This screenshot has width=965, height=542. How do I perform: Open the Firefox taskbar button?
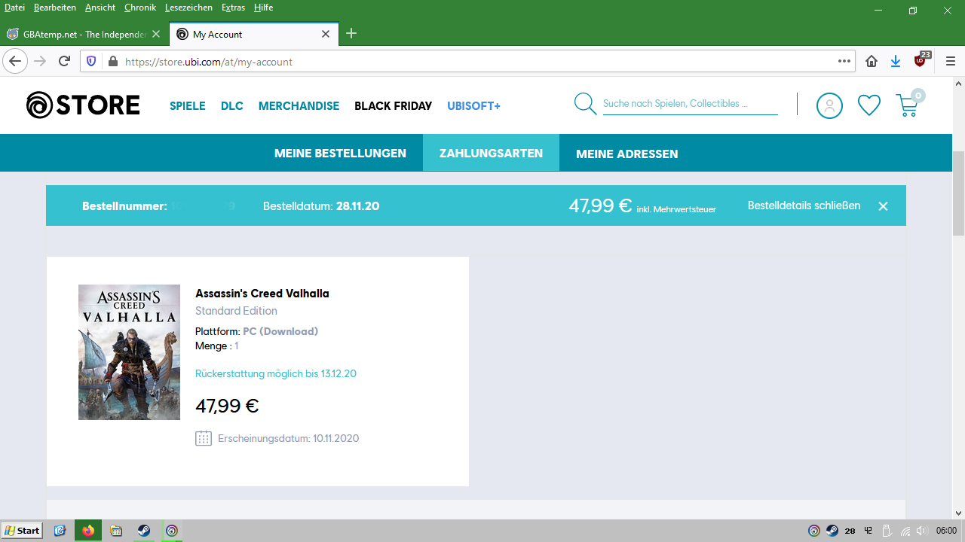(x=88, y=531)
